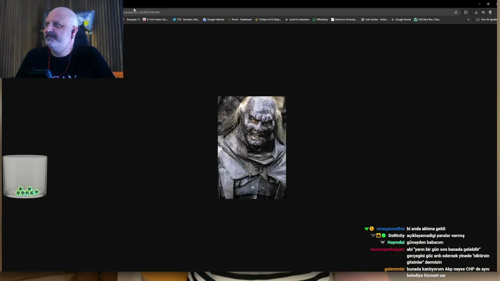Open the Link Catcher bookmark
This screenshot has width=500, height=281.
375,20
